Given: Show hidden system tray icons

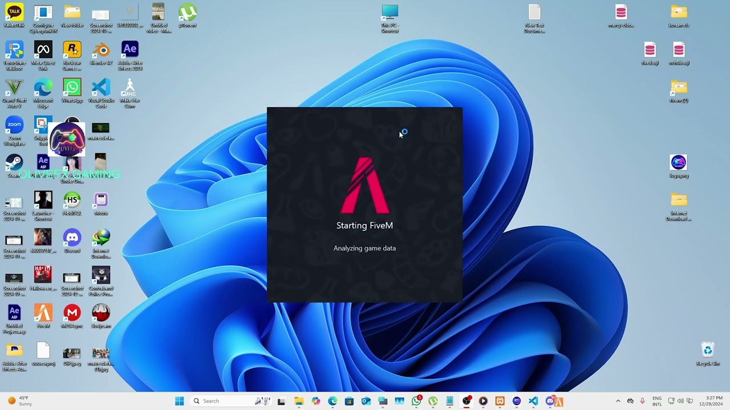Looking at the screenshot, I should pos(618,401).
